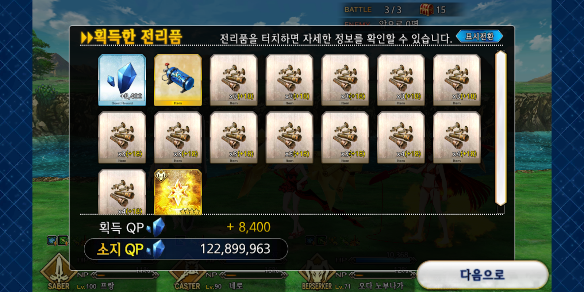Viewport: 584px width, 292px height.
Task: Tap the Saber class icon
Action: pyautogui.click(x=58, y=272)
